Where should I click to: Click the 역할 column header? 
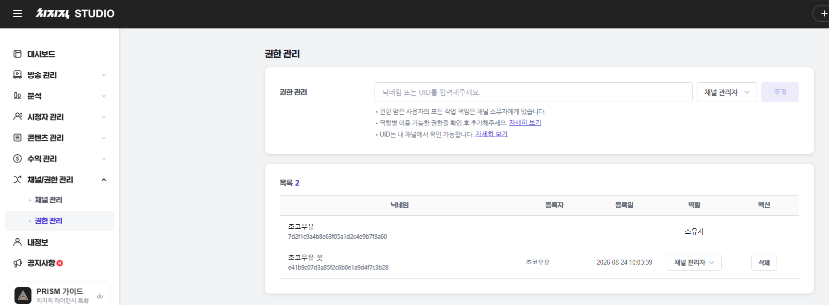694,205
